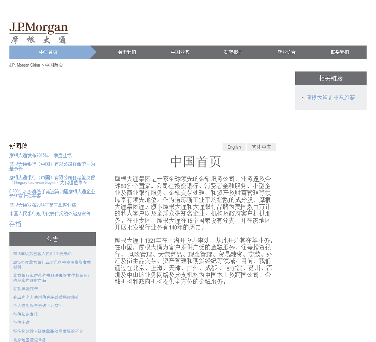376x342 pixels.
Task: Open notice 2015年度北京银行业防范打击非法集资宣教材料
Action: point(52,264)
